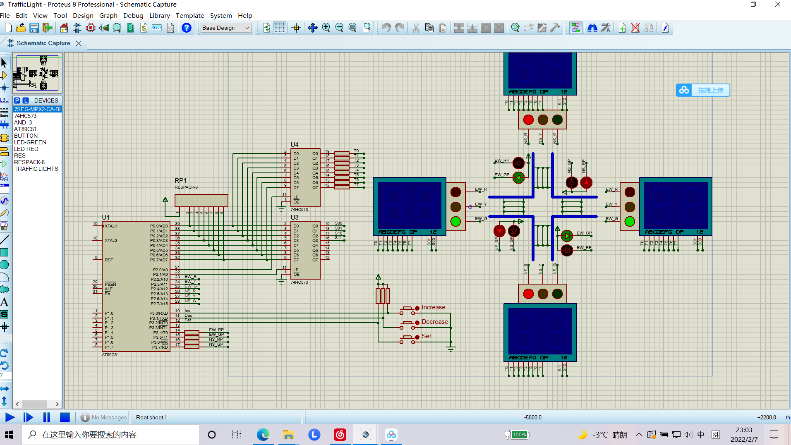Pause the simulation
This screenshot has height=445, width=791.
(x=47, y=417)
